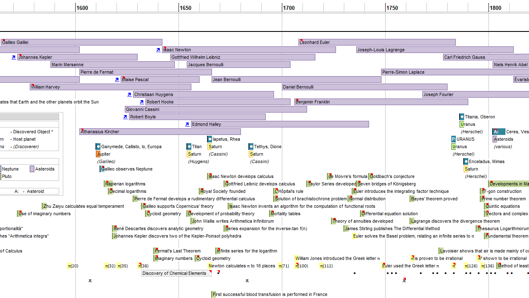This screenshot has height=298, width=529.
Task: Select the moon icon for Ganymede, Callisto, Io, Europa
Action: 98,147
